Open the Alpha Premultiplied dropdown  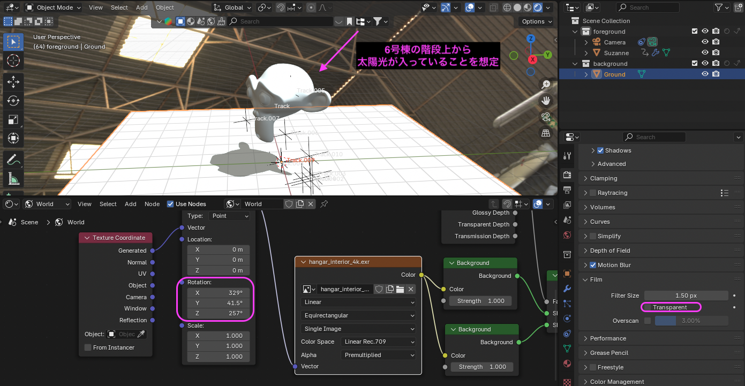pyautogui.click(x=378, y=355)
